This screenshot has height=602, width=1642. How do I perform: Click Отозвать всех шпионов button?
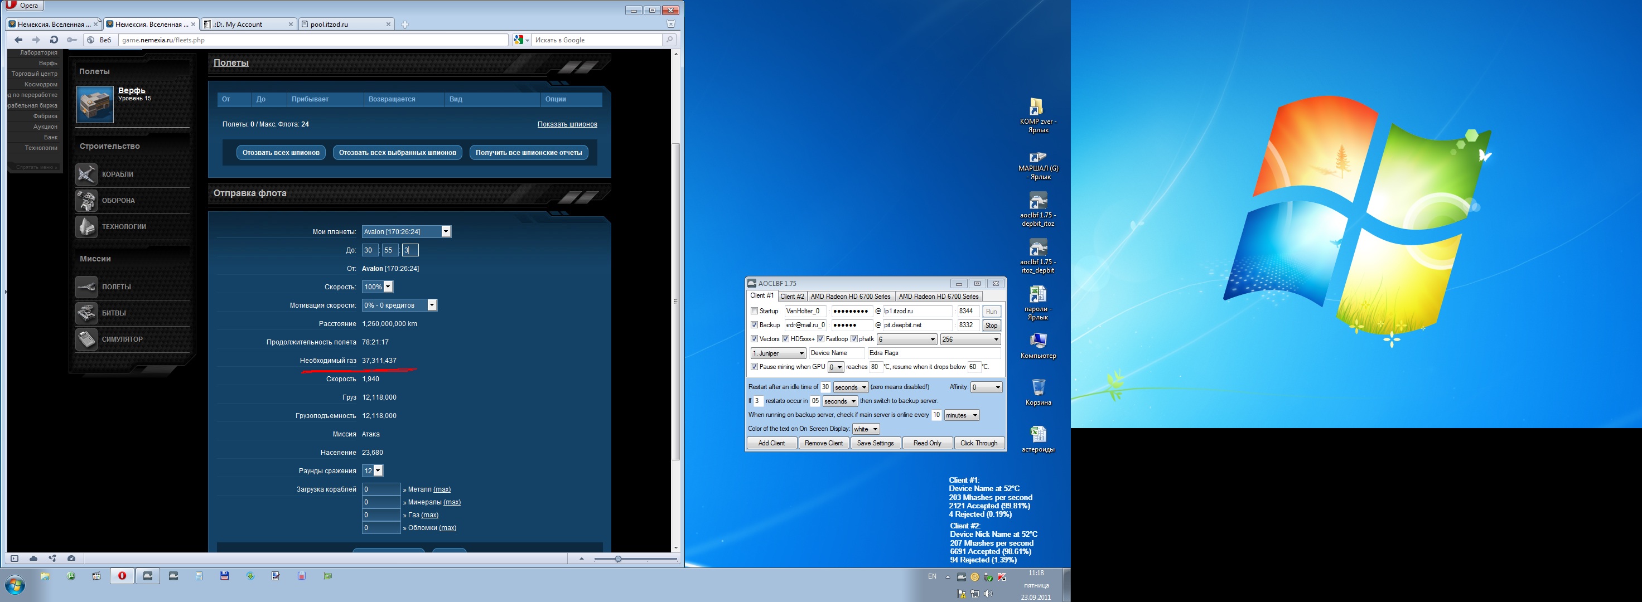point(281,153)
